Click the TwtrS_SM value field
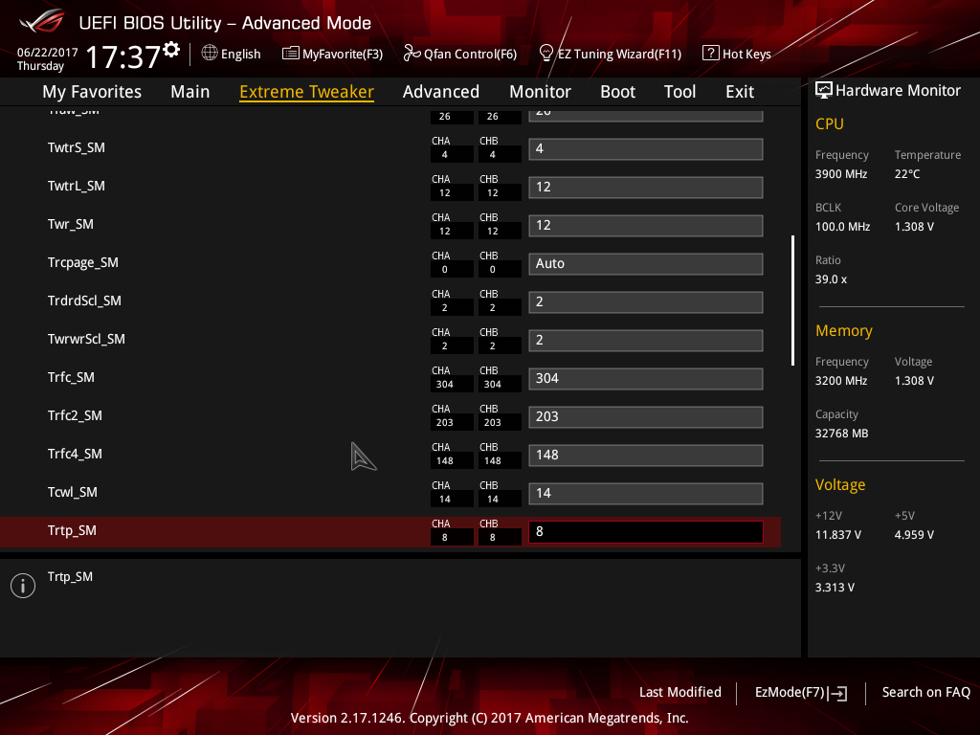This screenshot has width=980, height=735. click(646, 148)
